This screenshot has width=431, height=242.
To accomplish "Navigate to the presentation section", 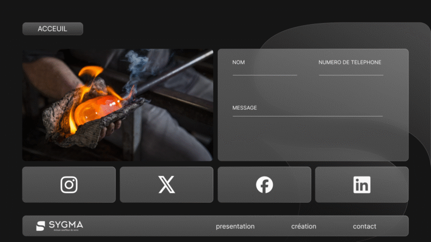I will pos(235,226).
